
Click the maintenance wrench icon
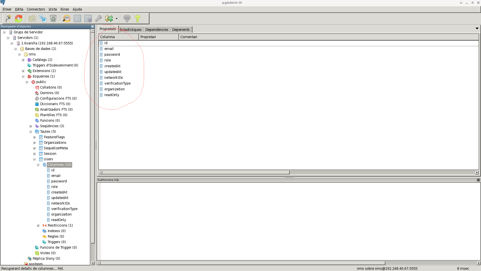tap(98, 19)
